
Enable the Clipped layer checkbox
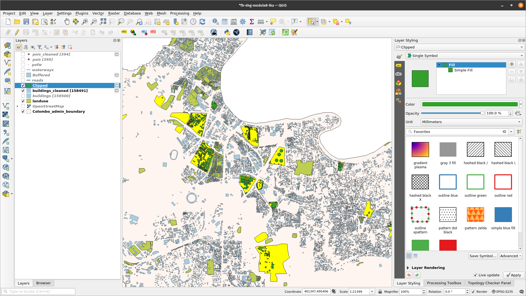point(23,85)
